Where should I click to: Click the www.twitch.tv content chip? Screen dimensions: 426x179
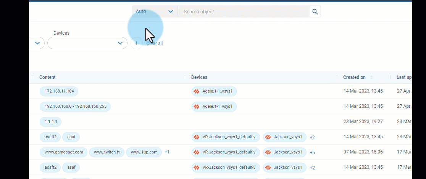tap(107, 152)
